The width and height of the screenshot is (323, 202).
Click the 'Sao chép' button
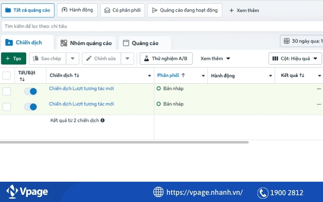48,59
